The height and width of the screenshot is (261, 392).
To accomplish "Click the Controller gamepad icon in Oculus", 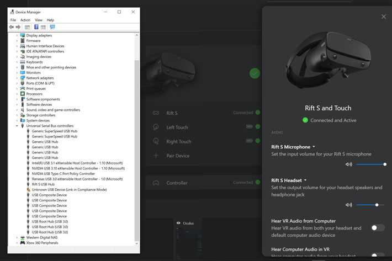I will coord(156,183).
